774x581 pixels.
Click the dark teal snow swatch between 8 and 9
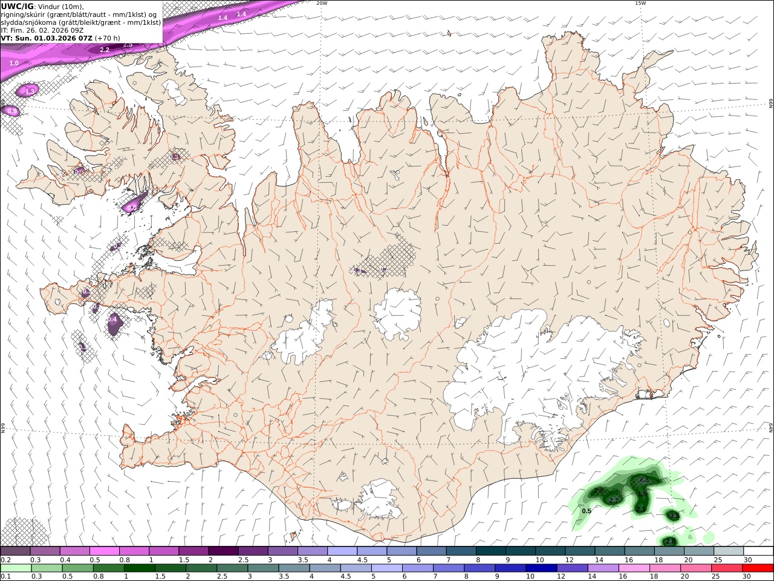click(490, 551)
